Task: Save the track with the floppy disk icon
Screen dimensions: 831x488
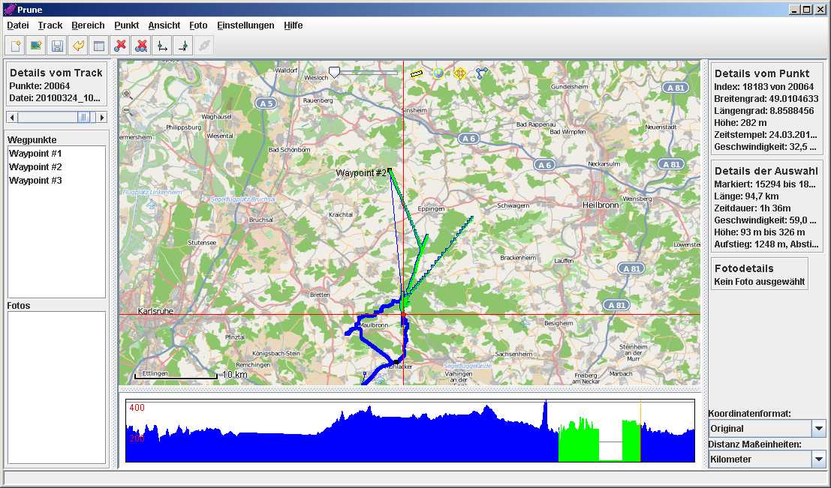Action: [56, 46]
